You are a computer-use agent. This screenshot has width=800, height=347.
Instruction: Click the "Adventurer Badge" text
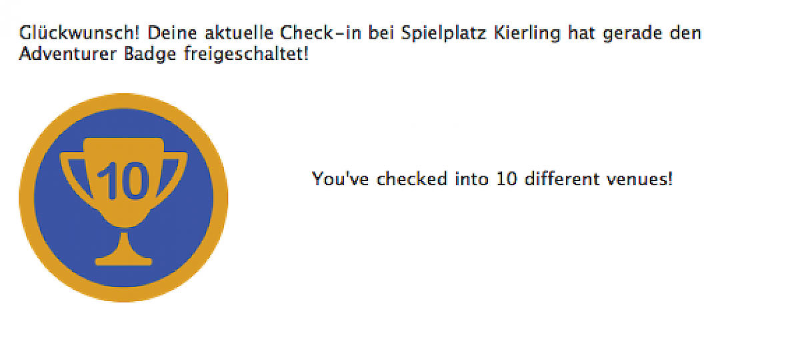[x=99, y=53]
